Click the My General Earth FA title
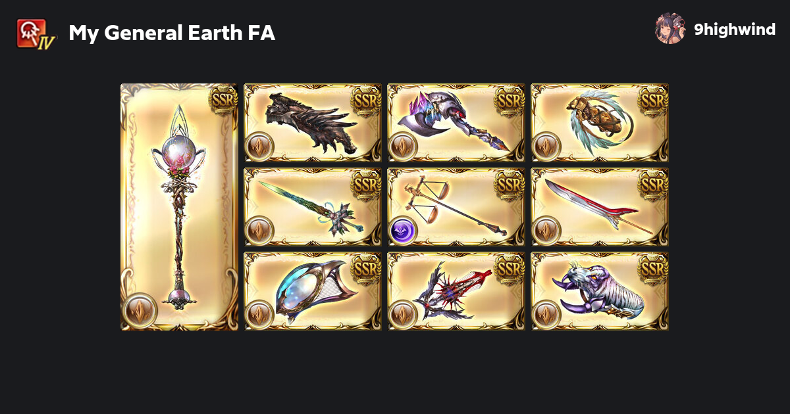 (x=172, y=33)
